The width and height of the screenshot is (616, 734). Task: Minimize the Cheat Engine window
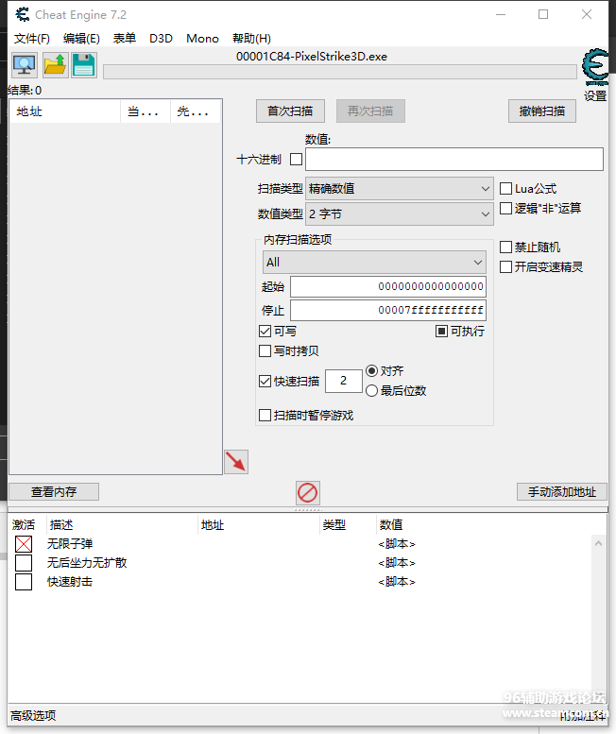501,14
